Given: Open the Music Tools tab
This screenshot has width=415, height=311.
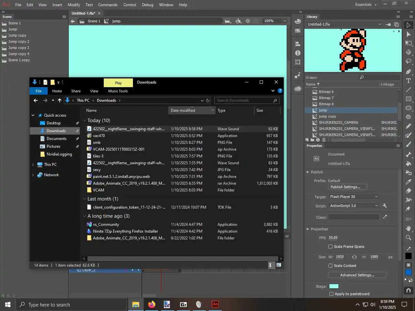Looking at the screenshot, I should click(x=118, y=91).
